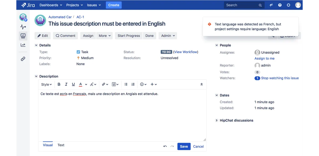This screenshot has height=156, width=319.
Task: Click in the description text area
Action: (122, 115)
